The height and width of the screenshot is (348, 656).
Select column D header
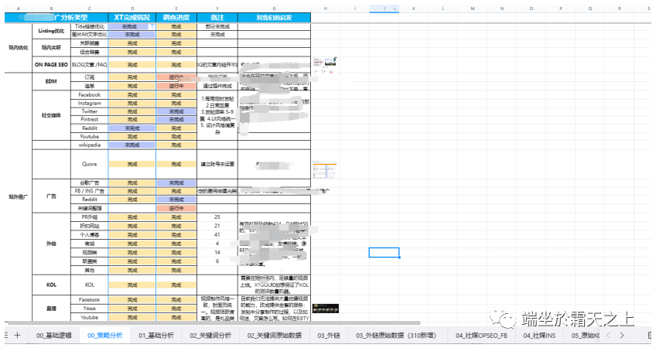[132, 9]
